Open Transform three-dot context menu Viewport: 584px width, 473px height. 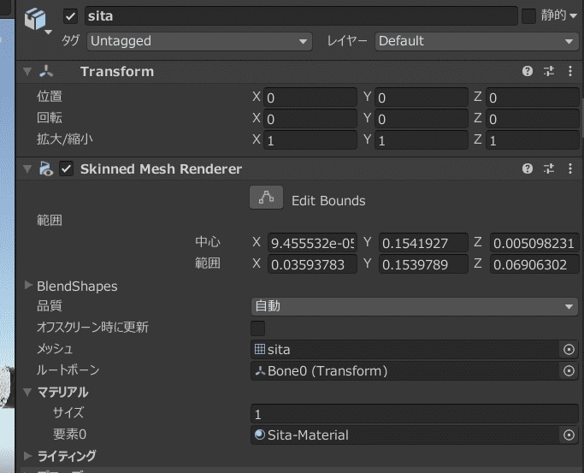(570, 71)
